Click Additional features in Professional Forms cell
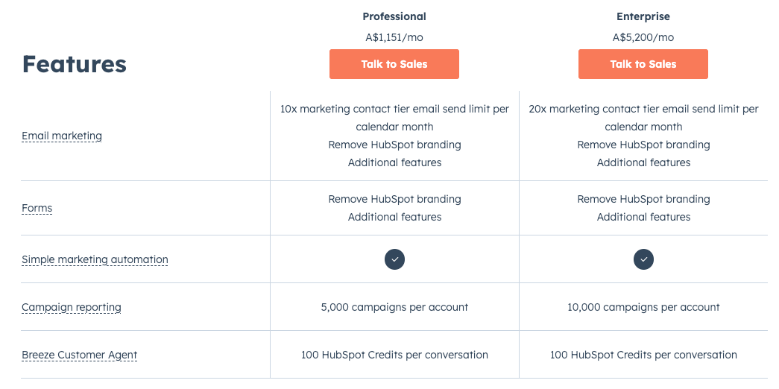Viewport: 779px width, 389px height. click(x=394, y=217)
